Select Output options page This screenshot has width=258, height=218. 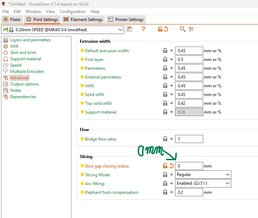click(x=24, y=84)
